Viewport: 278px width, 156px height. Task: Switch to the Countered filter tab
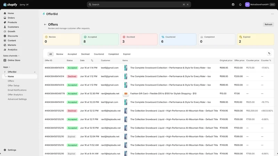(99, 54)
